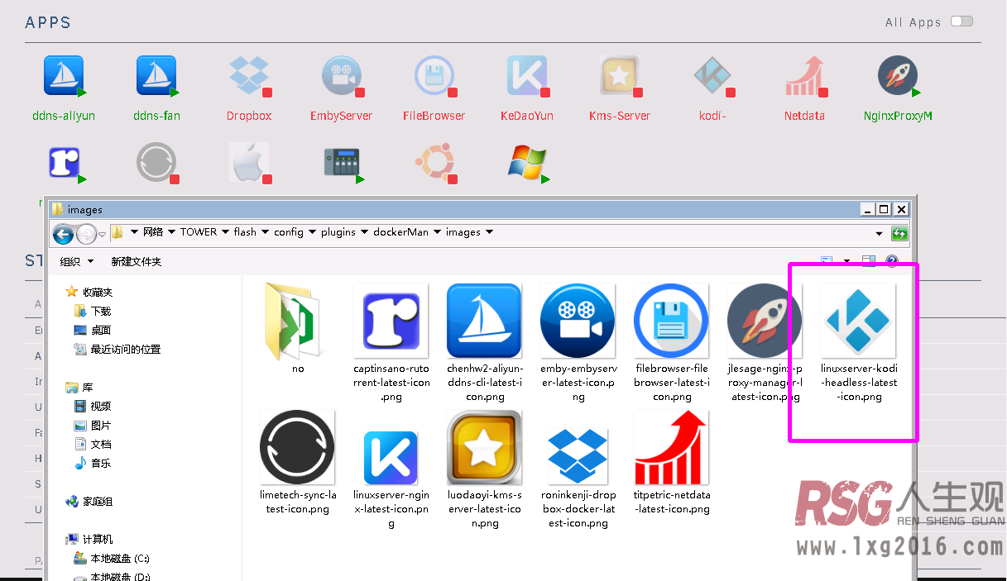Screen dimensions: 1007x581
Task: Select the kodi- app in Apps
Action: [712, 77]
